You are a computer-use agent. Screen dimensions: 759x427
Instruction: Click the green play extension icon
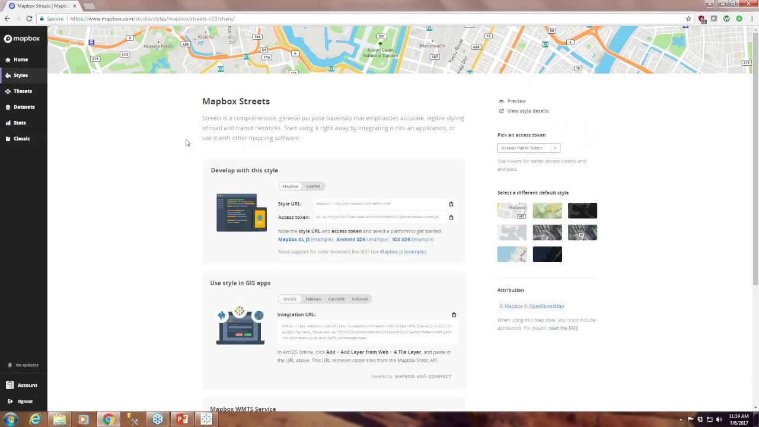tap(739, 18)
